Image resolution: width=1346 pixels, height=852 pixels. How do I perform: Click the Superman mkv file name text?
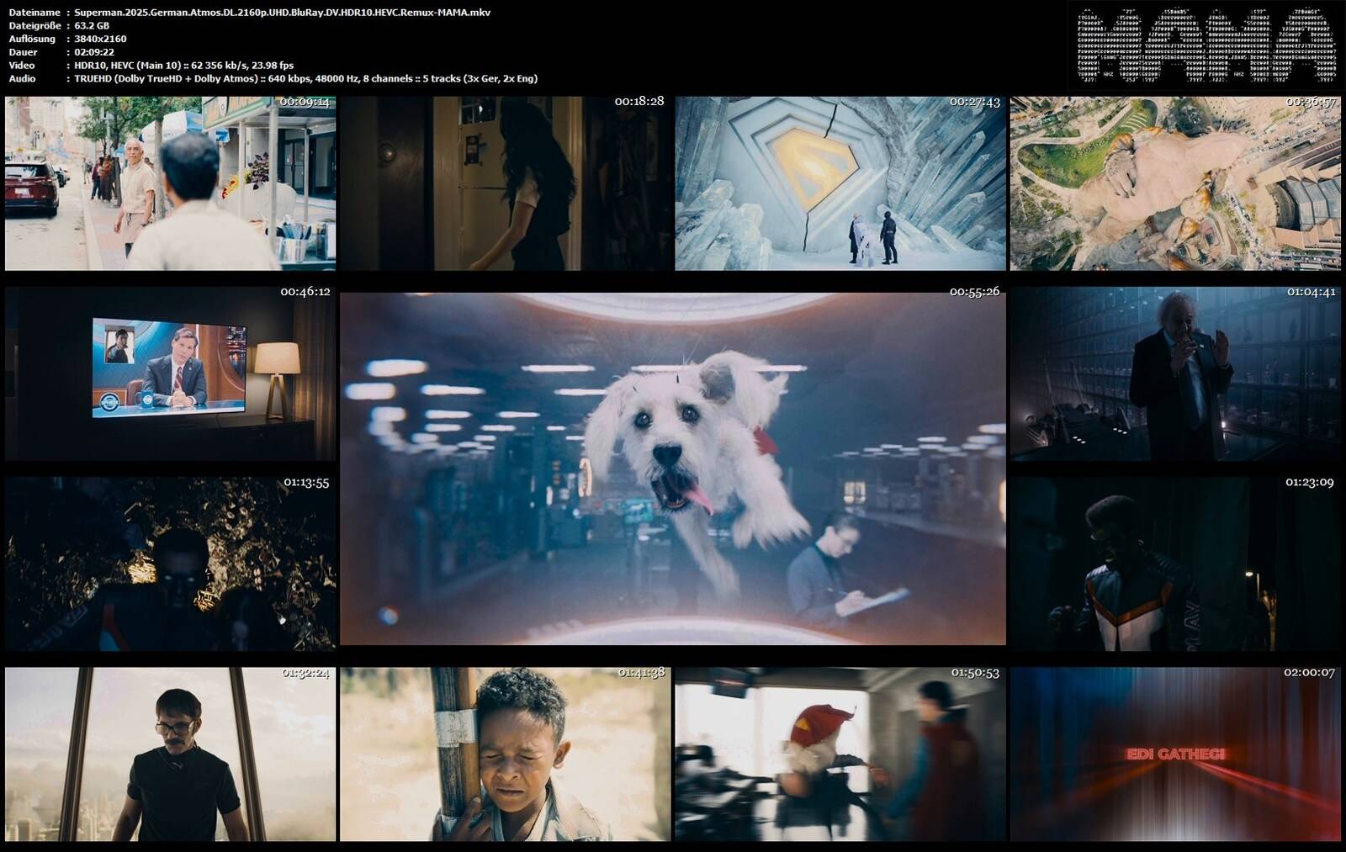(x=283, y=13)
